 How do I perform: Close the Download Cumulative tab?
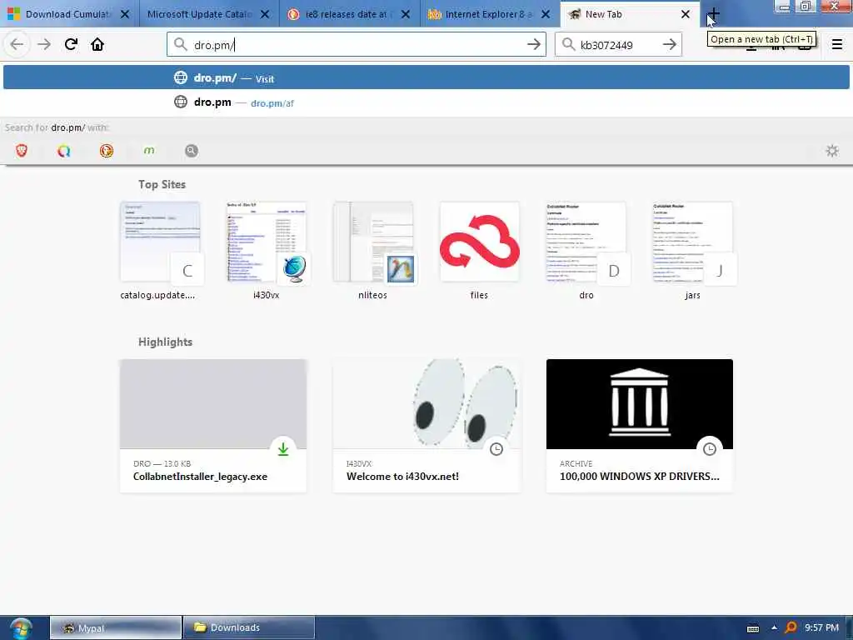pos(125,14)
